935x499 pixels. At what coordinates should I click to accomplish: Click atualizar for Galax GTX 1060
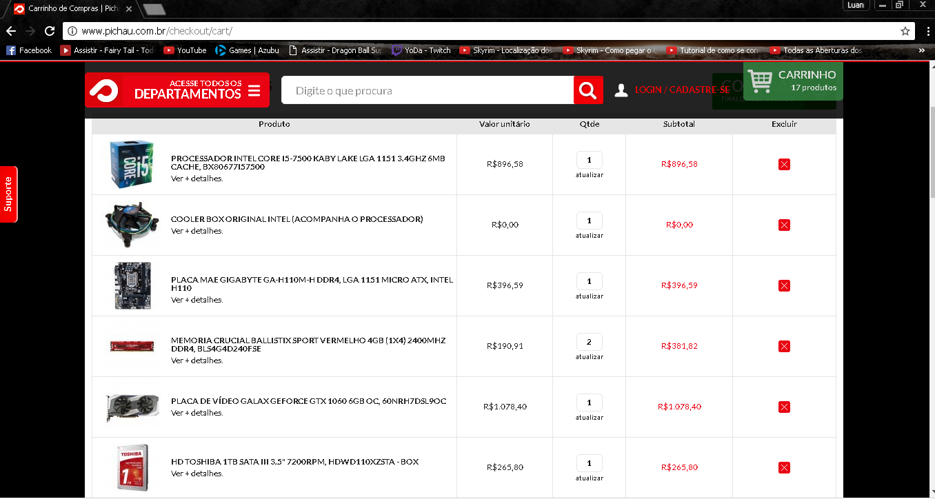click(x=590, y=418)
